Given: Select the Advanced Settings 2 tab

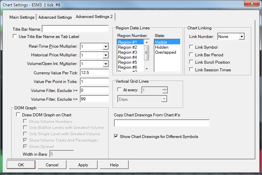Looking at the screenshot, I should click(94, 17).
